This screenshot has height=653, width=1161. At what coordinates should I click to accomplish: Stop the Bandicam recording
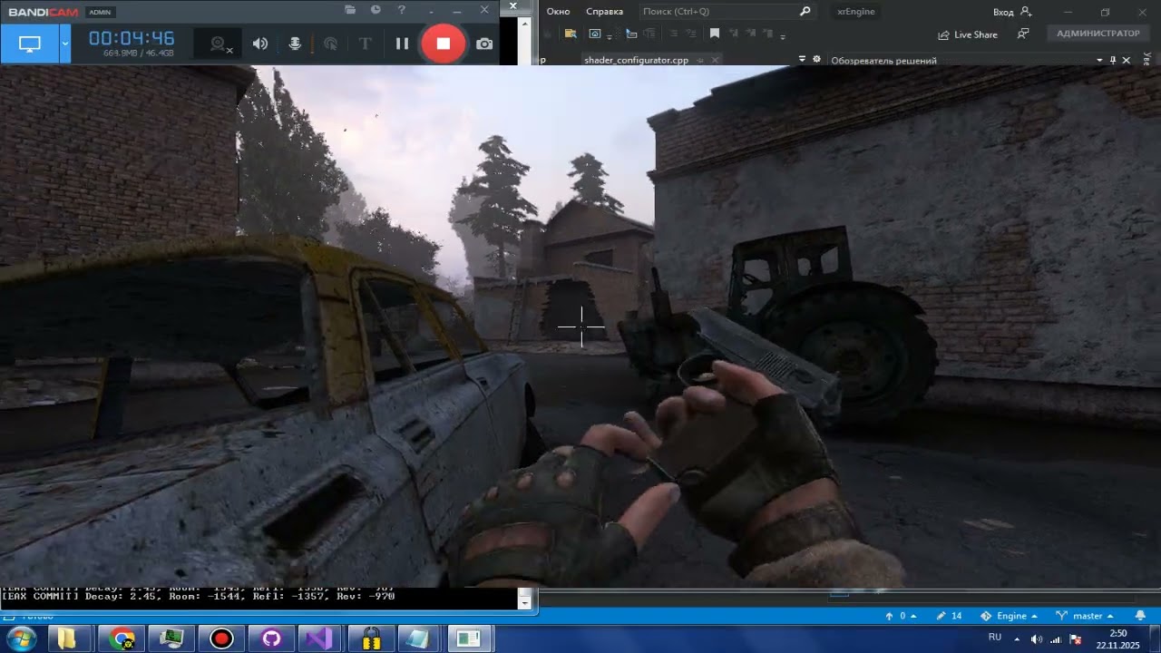[x=443, y=44]
